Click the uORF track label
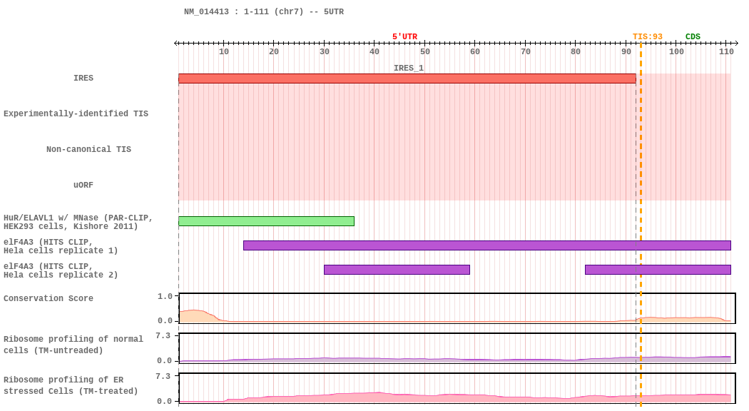 (83, 186)
